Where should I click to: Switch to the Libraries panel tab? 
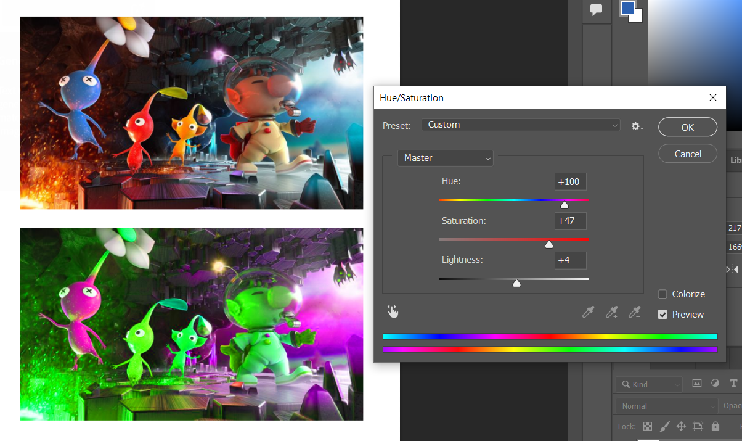736,160
